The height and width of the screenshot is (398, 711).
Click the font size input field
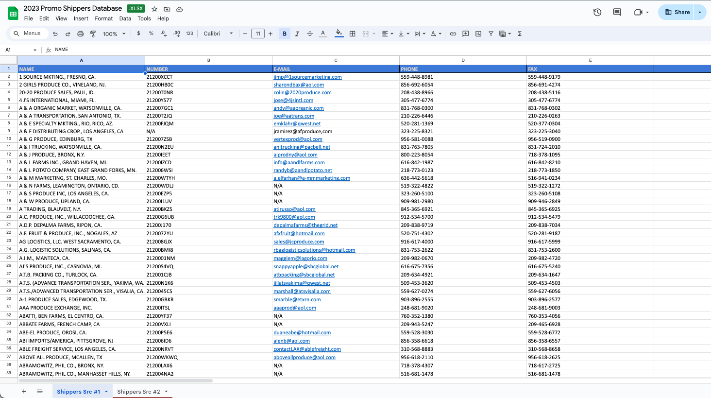coord(258,34)
